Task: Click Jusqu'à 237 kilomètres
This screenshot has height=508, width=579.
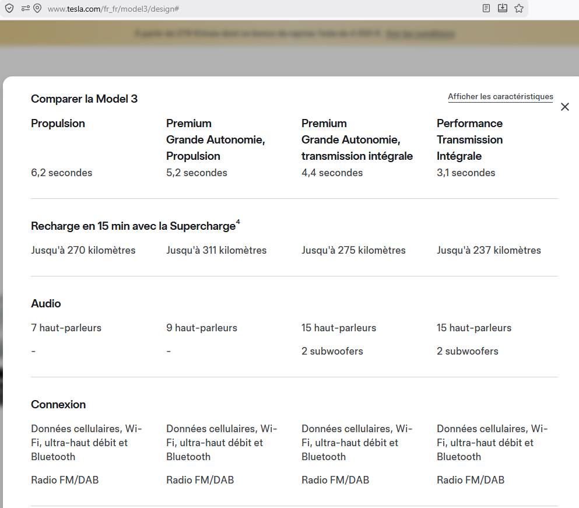Action: (489, 250)
